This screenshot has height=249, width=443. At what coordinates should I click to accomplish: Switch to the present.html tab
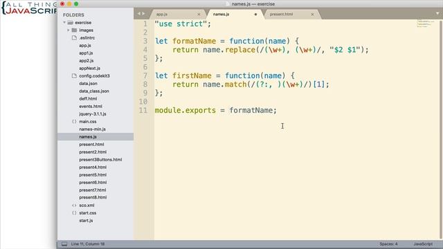click(281, 14)
